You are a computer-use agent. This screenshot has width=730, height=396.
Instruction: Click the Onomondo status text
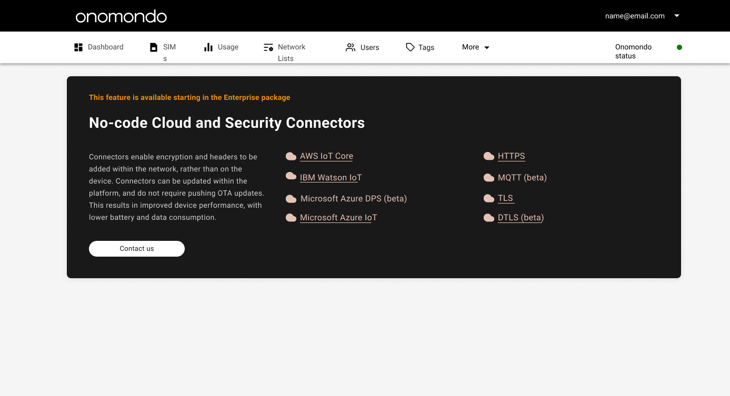click(x=633, y=52)
